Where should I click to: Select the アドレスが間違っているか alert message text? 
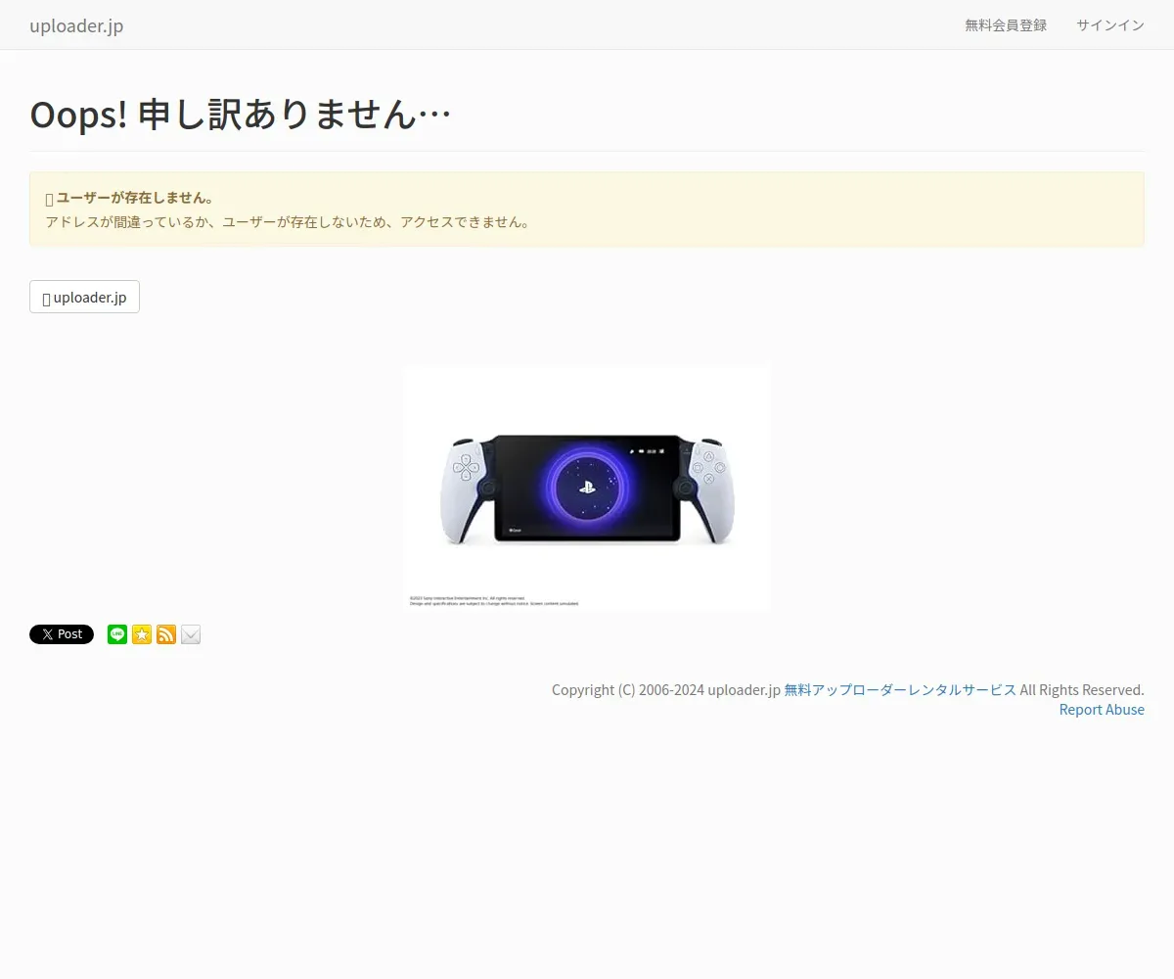tap(289, 222)
